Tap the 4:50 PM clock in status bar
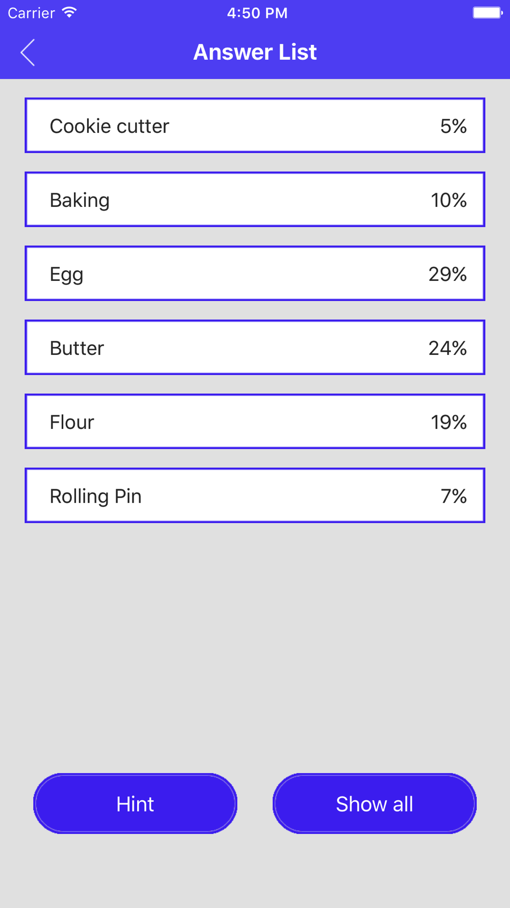Viewport: 510px width, 908px height. (x=257, y=13)
